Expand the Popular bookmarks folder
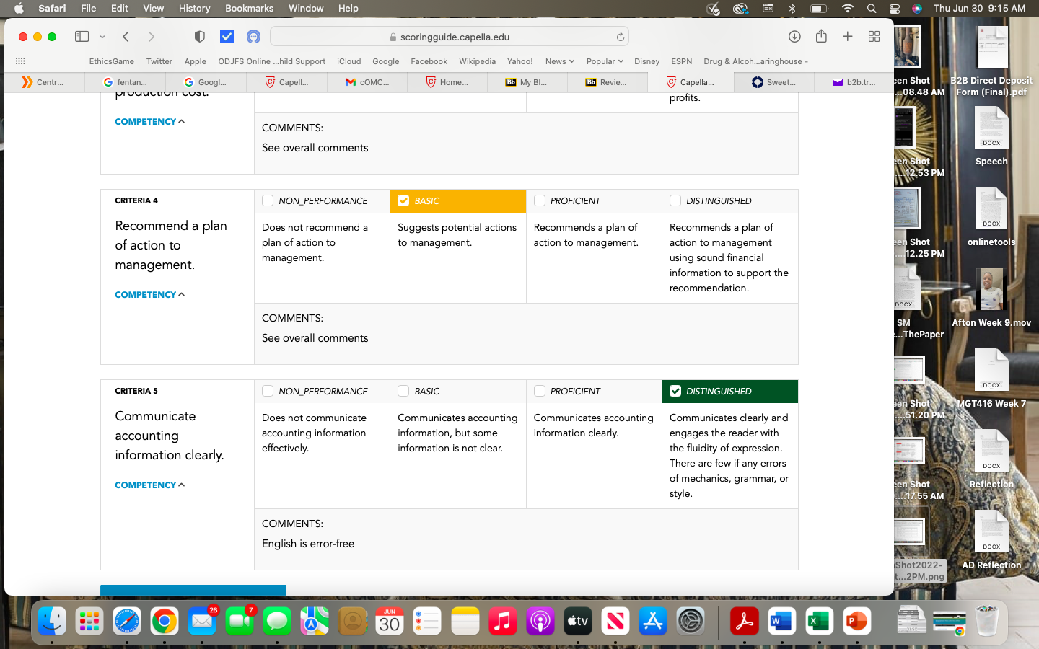Screen dimensions: 1039x649 coord(605,61)
